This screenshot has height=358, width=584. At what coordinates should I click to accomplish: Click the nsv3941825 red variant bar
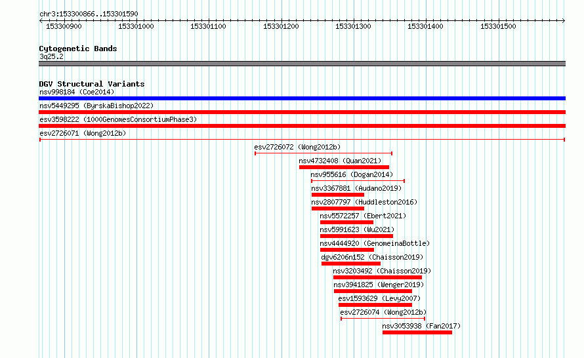[373, 291]
